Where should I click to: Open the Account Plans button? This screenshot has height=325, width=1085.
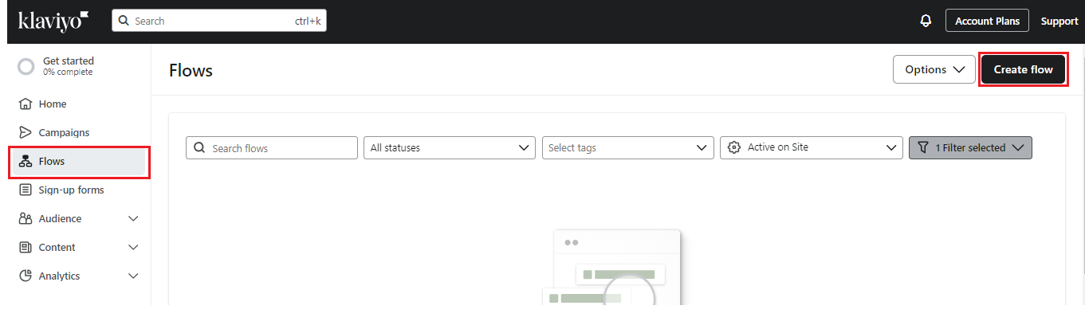point(987,21)
